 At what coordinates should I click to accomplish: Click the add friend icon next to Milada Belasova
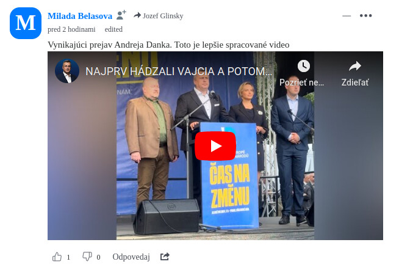tap(121, 15)
